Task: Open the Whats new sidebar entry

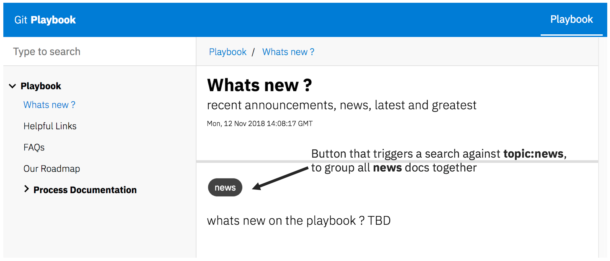Action: click(x=49, y=105)
